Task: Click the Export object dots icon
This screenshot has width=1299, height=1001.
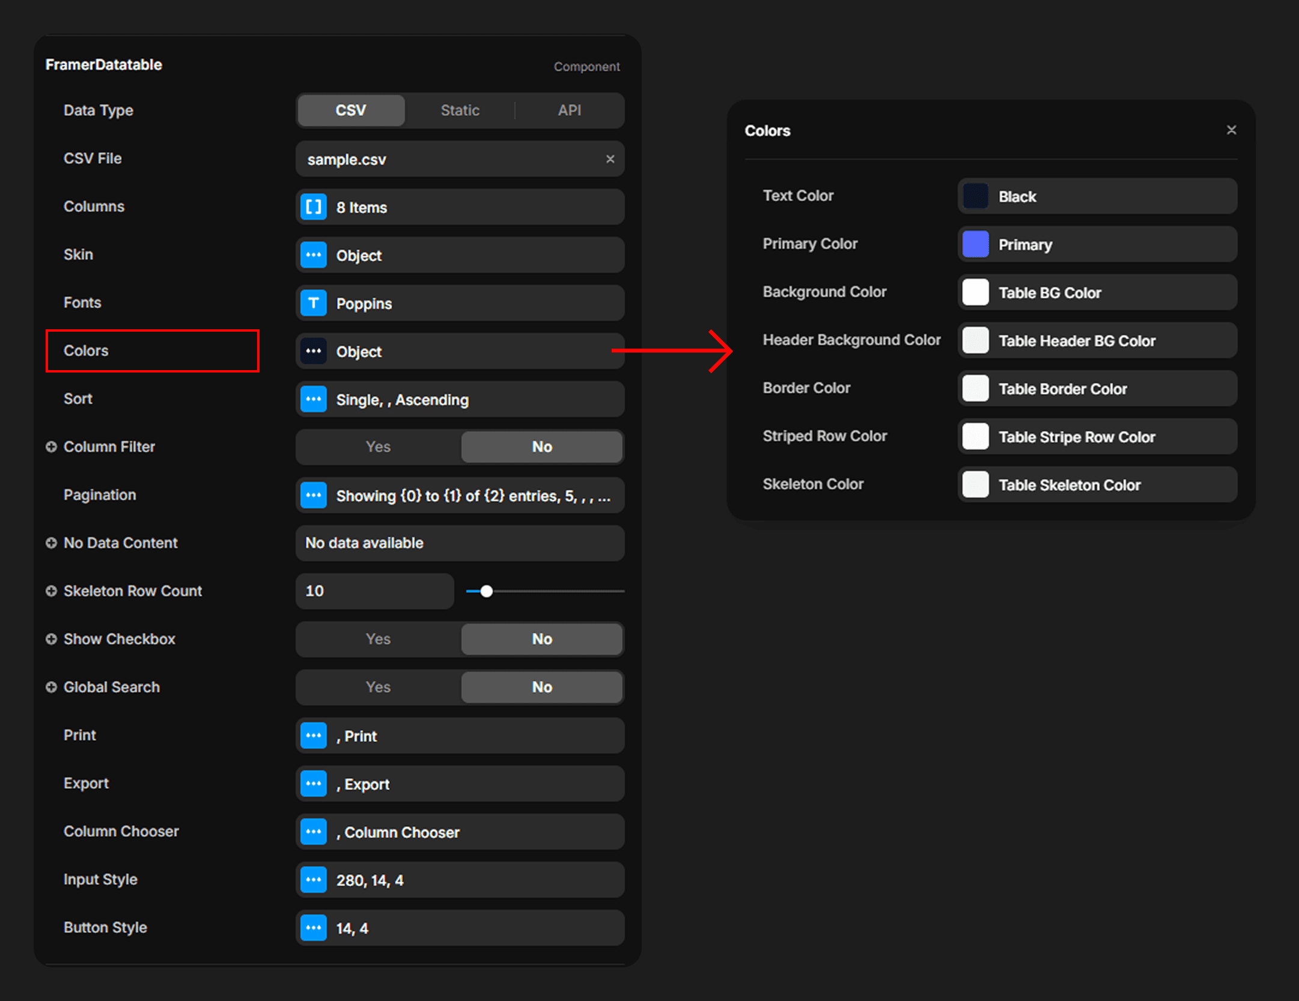Action: point(313,784)
